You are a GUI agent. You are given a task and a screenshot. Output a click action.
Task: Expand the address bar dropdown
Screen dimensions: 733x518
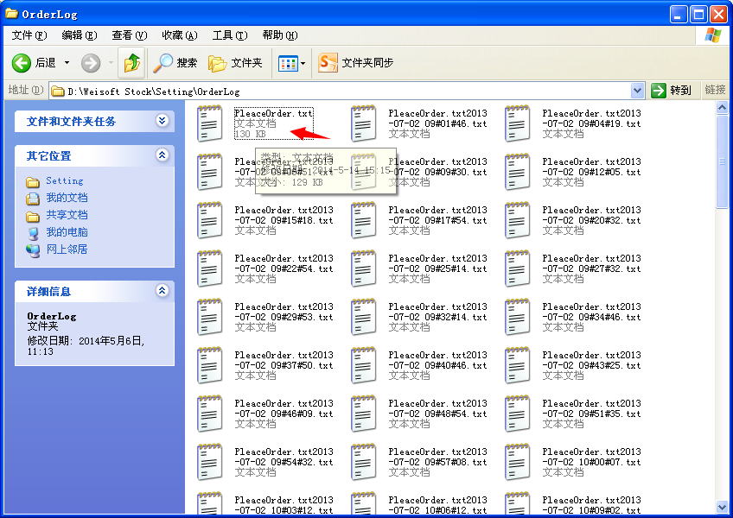click(x=637, y=91)
